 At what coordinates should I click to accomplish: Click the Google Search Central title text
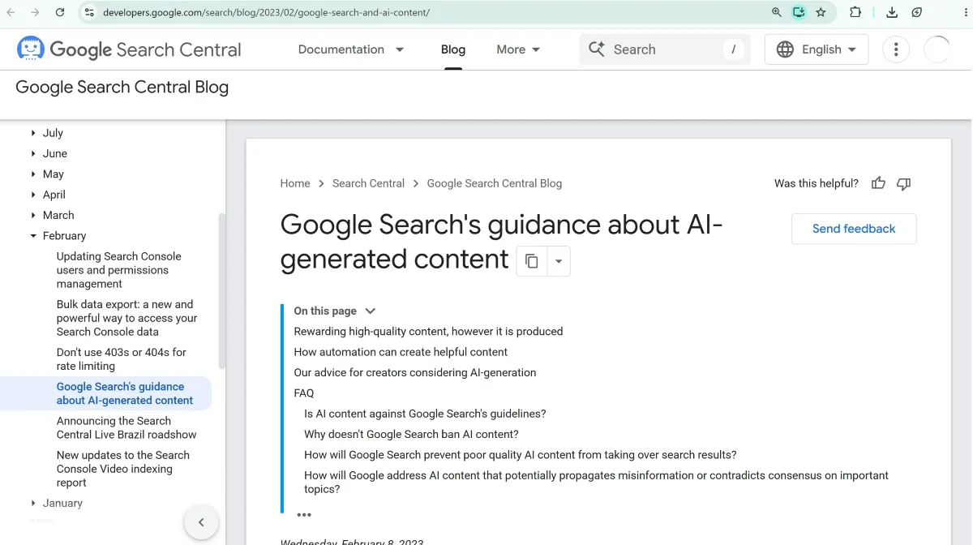click(x=146, y=49)
